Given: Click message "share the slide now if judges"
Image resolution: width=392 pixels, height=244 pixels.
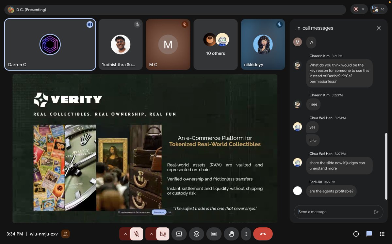Looking at the screenshot, I should click(x=339, y=166).
